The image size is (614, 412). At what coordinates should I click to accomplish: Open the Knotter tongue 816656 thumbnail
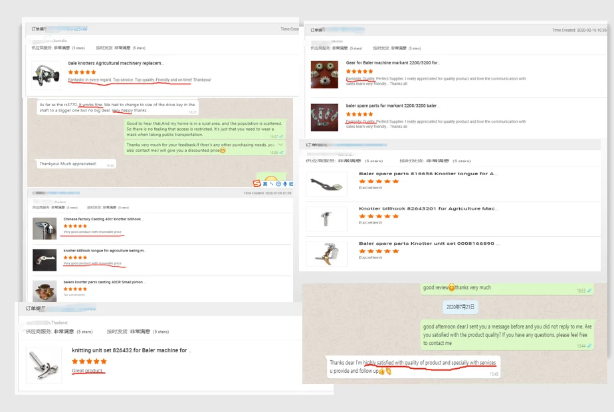(x=326, y=184)
